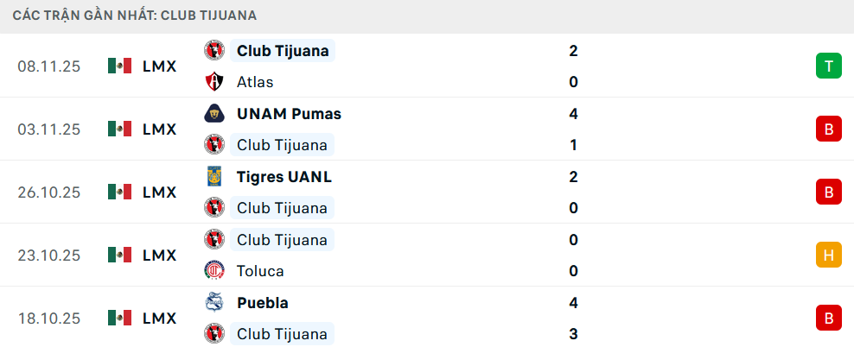Click the 23.10.25 match date

coord(48,255)
